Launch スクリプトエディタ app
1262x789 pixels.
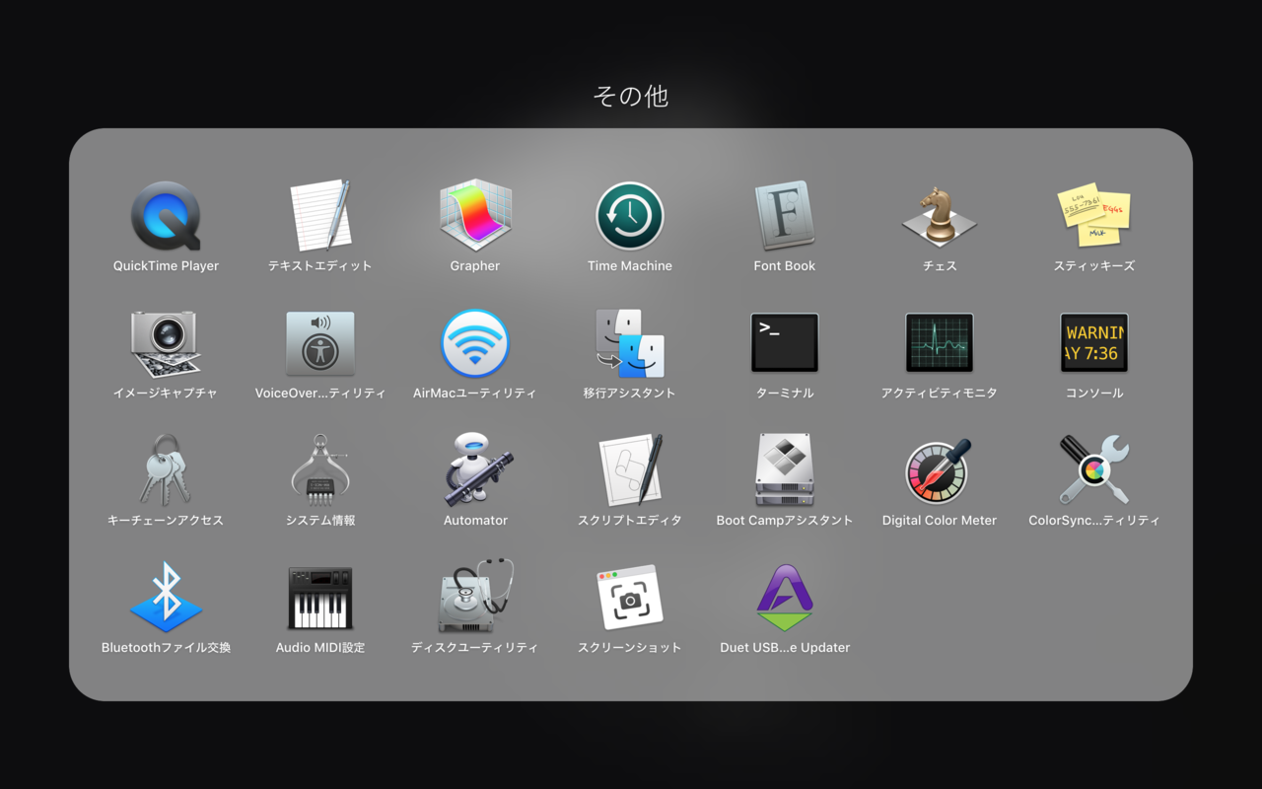[630, 470]
